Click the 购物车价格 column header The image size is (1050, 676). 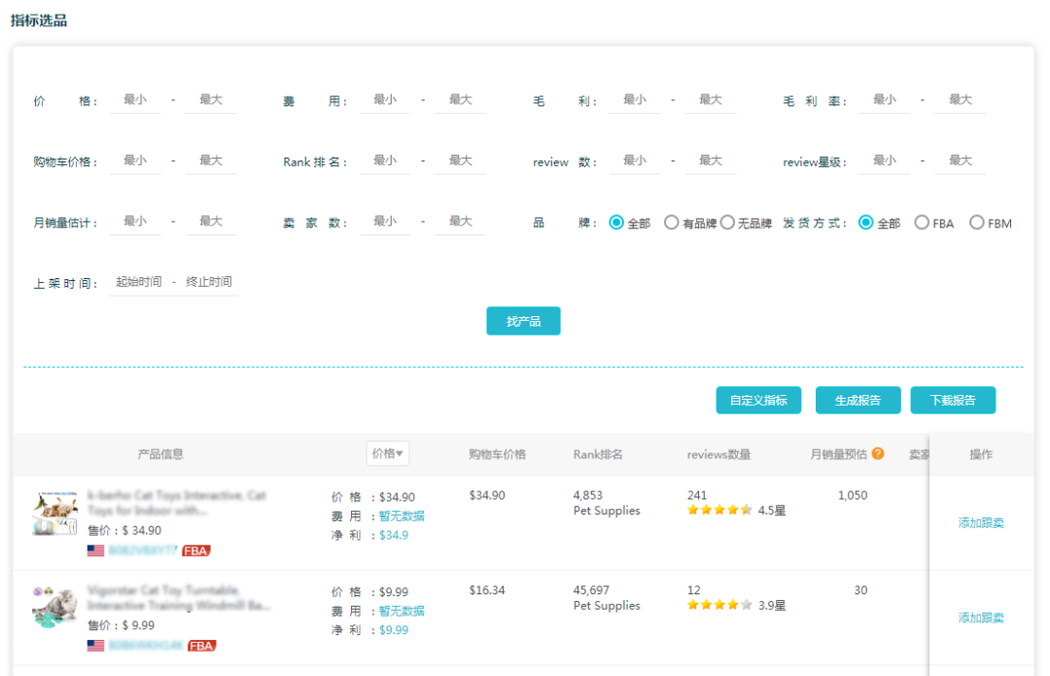[x=498, y=454]
